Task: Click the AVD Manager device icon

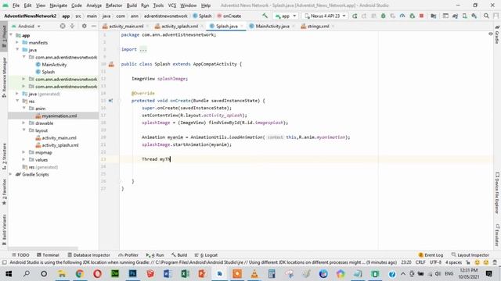Action: click(x=464, y=16)
